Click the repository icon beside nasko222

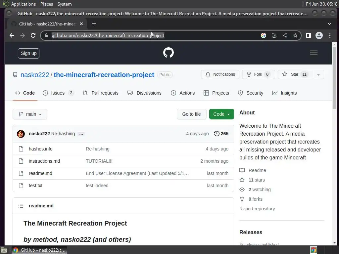click(15, 75)
